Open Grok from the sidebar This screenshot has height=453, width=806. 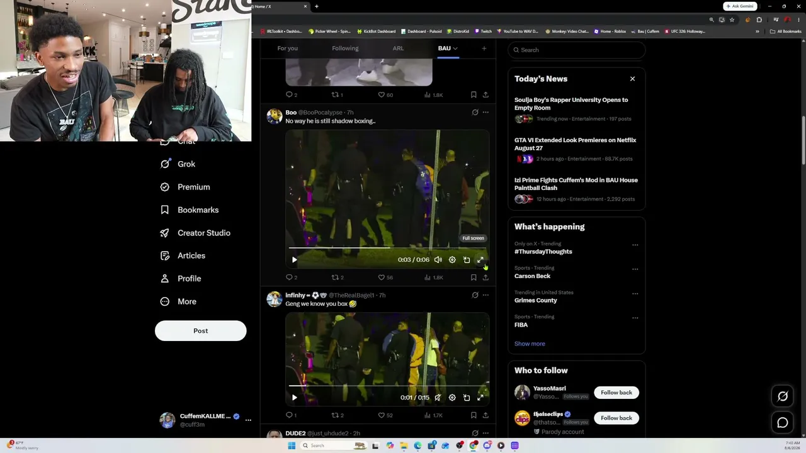178,164
